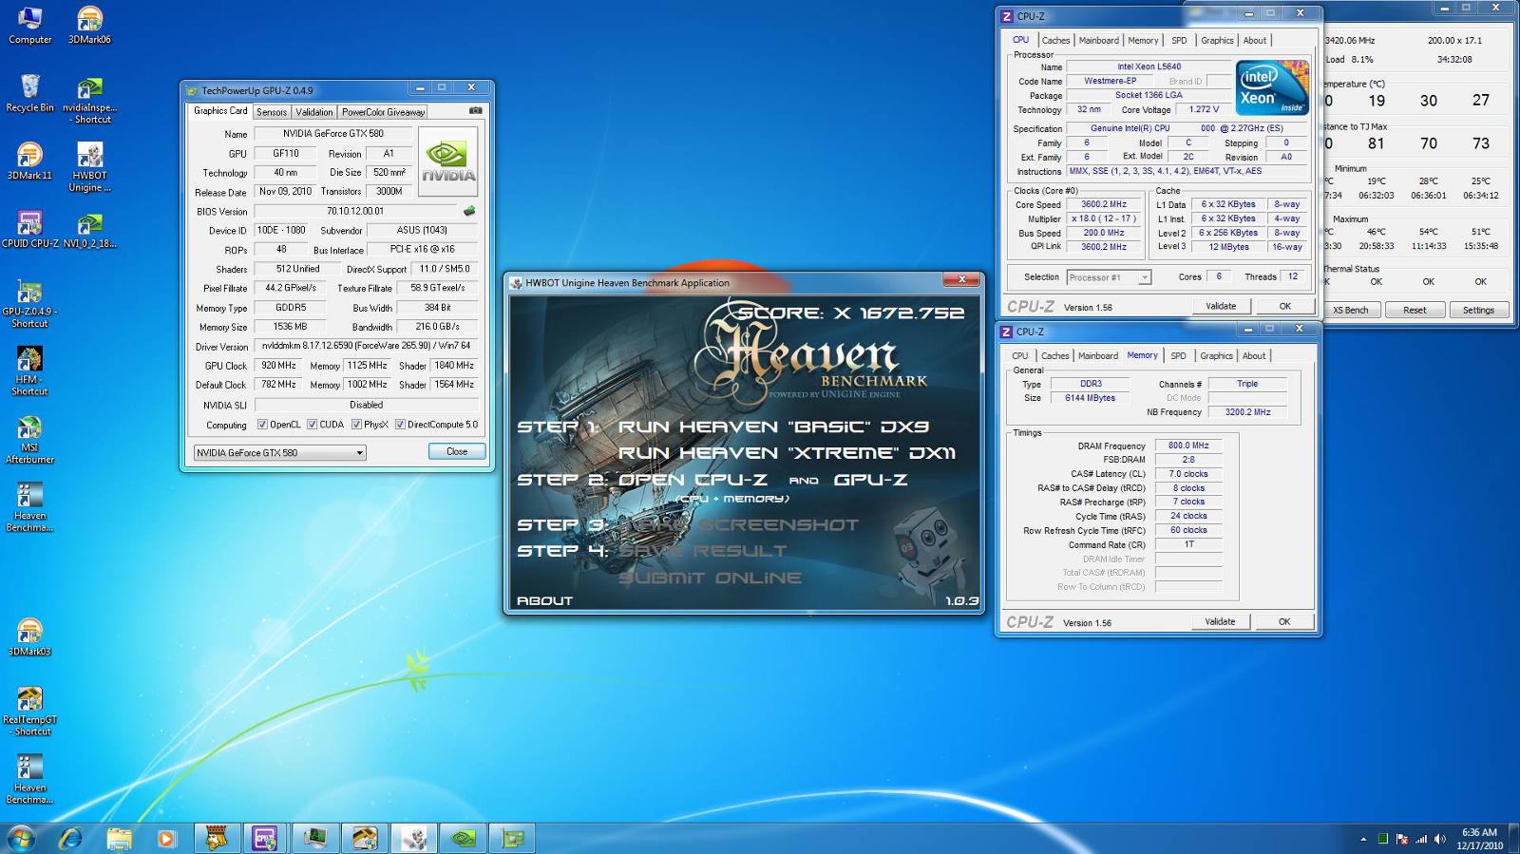Toggle the OpenCL checkbox in GPU-Z

click(x=262, y=425)
